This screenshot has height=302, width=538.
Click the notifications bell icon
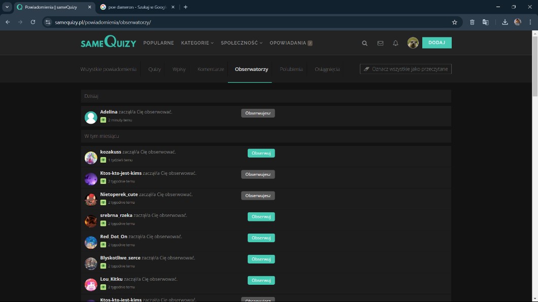395,43
